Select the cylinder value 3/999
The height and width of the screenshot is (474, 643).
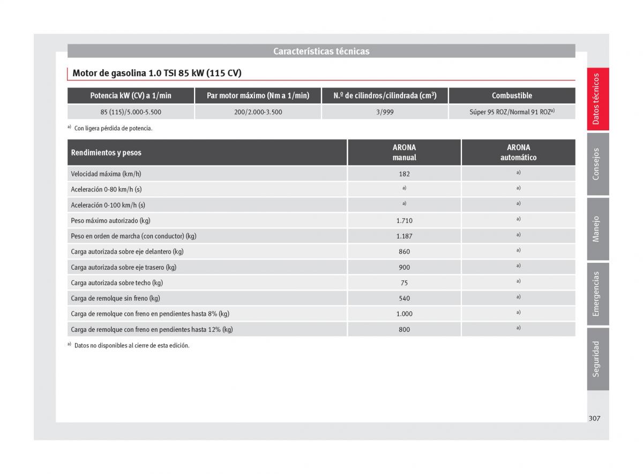(x=385, y=112)
